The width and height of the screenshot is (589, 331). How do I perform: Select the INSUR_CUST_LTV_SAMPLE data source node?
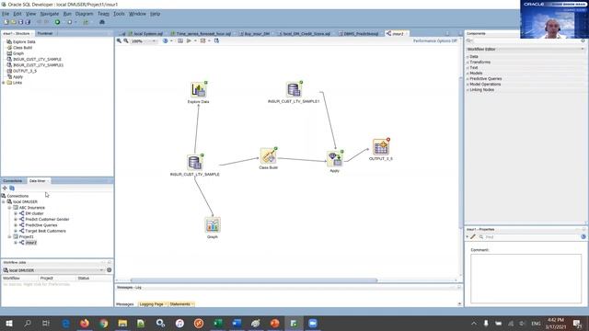(x=195, y=163)
